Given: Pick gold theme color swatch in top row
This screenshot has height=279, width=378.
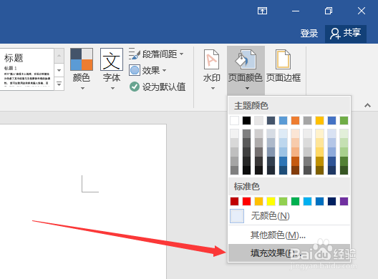Looking at the screenshot, I should [320, 120].
